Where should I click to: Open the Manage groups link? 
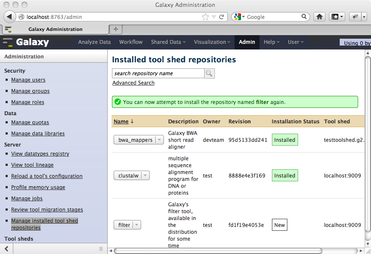pos(30,91)
